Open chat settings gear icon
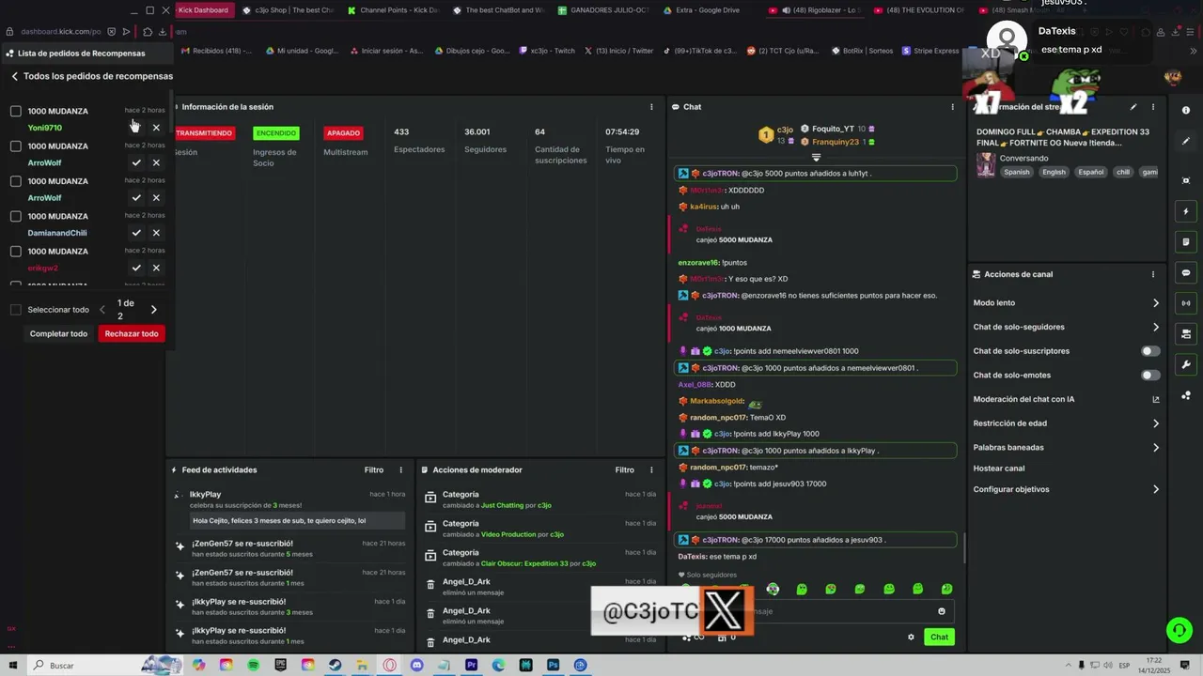1203x676 pixels. 911,637
